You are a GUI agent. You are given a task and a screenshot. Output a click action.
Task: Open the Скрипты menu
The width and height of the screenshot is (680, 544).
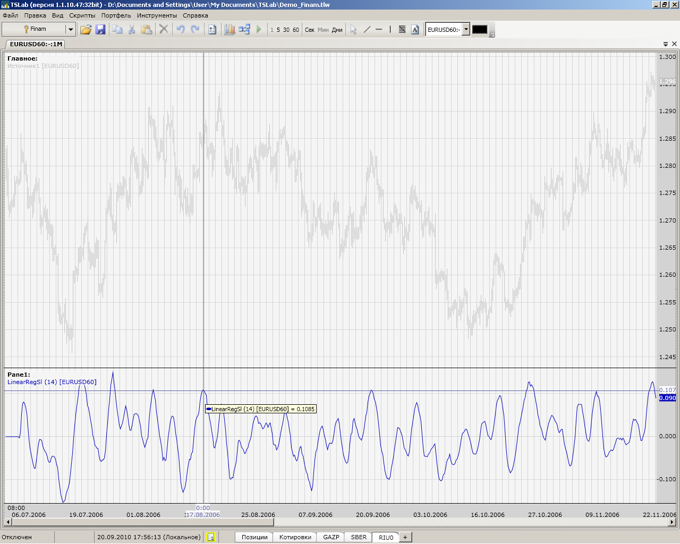(82, 15)
